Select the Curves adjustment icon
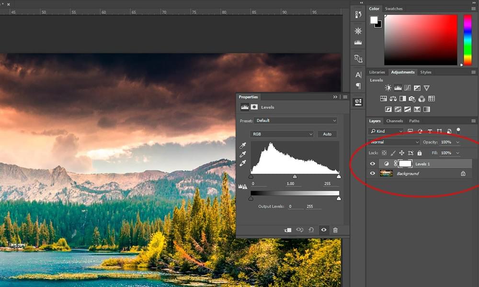479x287 pixels. pyautogui.click(x=408, y=88)
